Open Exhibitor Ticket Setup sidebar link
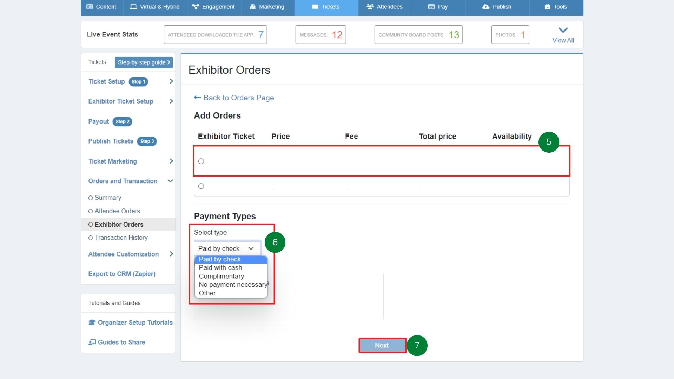This screenshot has height=379, width=674. pyautogui.click(x=121, y=101)
